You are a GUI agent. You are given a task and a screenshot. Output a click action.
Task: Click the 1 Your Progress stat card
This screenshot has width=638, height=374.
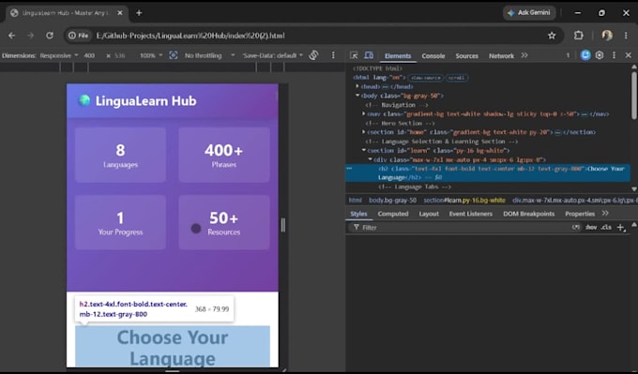point(120,222)
